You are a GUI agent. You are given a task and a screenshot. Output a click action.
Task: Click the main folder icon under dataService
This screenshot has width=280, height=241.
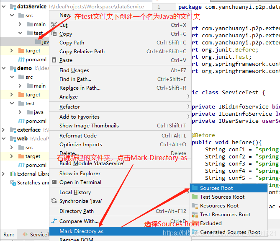click(30, 24)
